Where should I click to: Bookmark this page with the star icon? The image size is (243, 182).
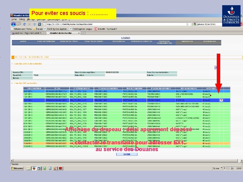187,24
